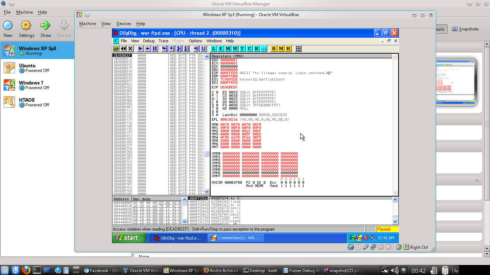Open the Threads window with T icon
Image resolution: width=490 pixels, height=275 pixels.
(x=242, y=48)
